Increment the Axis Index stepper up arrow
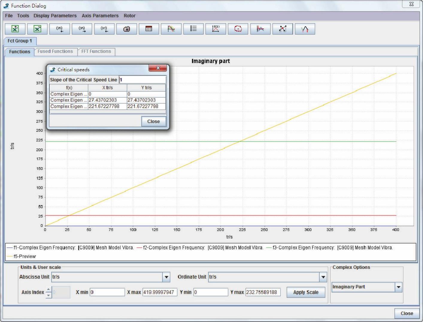The width and height of the screenshot is (423, 322). tap(48, 290)
